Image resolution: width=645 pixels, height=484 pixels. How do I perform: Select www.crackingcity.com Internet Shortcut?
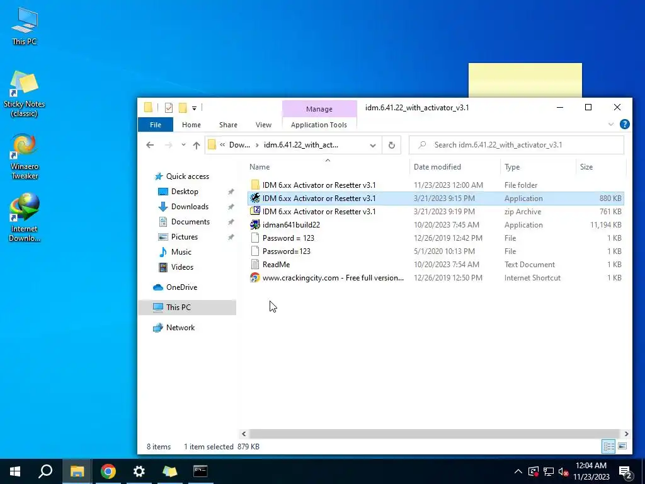point(436,278)
